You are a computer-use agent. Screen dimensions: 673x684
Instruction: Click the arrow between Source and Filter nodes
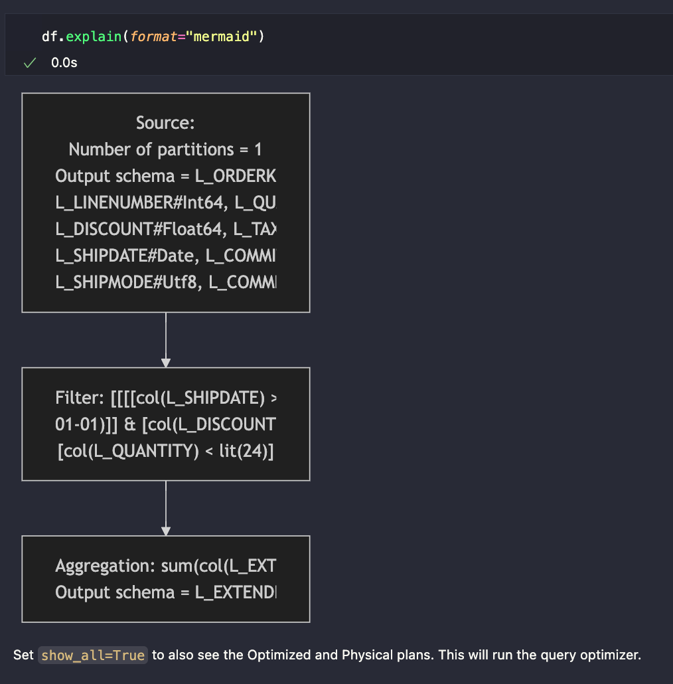165,339
